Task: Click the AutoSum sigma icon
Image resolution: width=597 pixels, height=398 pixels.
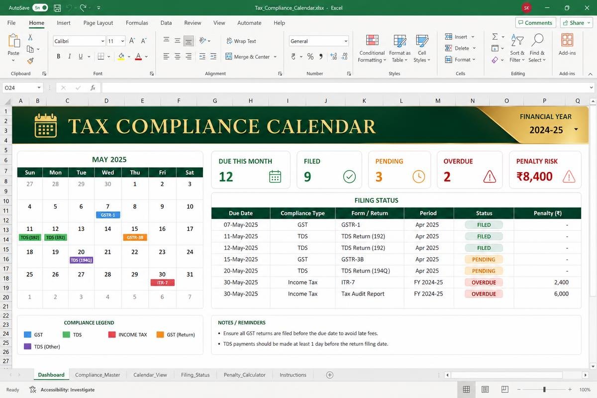Action: pyautogui.click(x=495, y=37)
